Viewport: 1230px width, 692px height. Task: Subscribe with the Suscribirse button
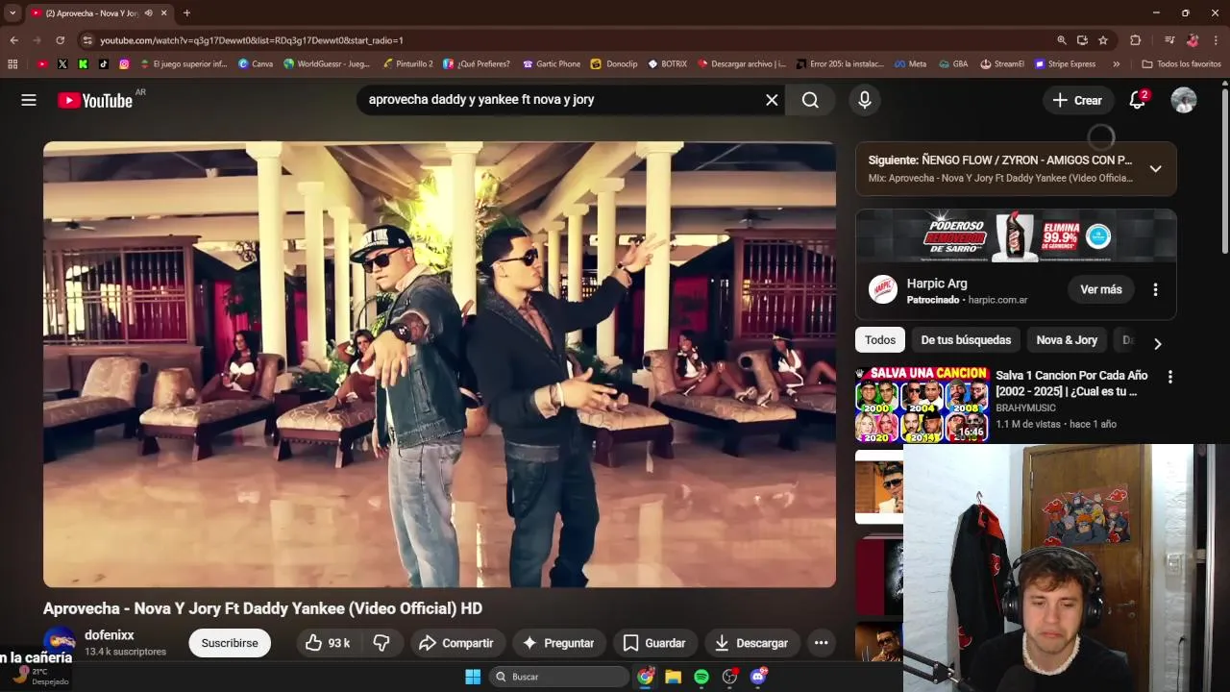point(230,643)
